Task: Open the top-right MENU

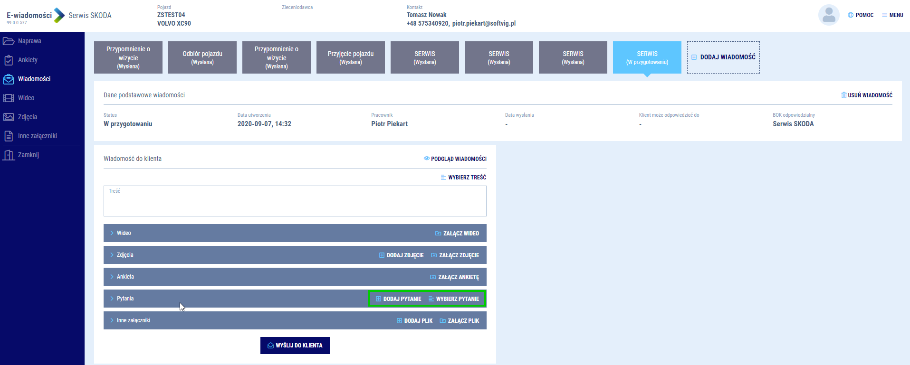Action: [892, 15]
